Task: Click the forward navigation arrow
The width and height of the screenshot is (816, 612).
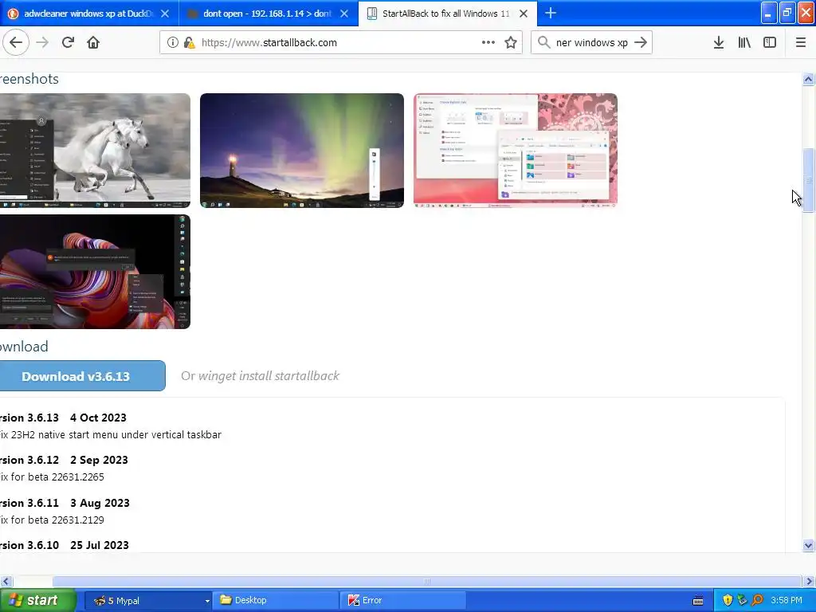Action: click(42, 43)
